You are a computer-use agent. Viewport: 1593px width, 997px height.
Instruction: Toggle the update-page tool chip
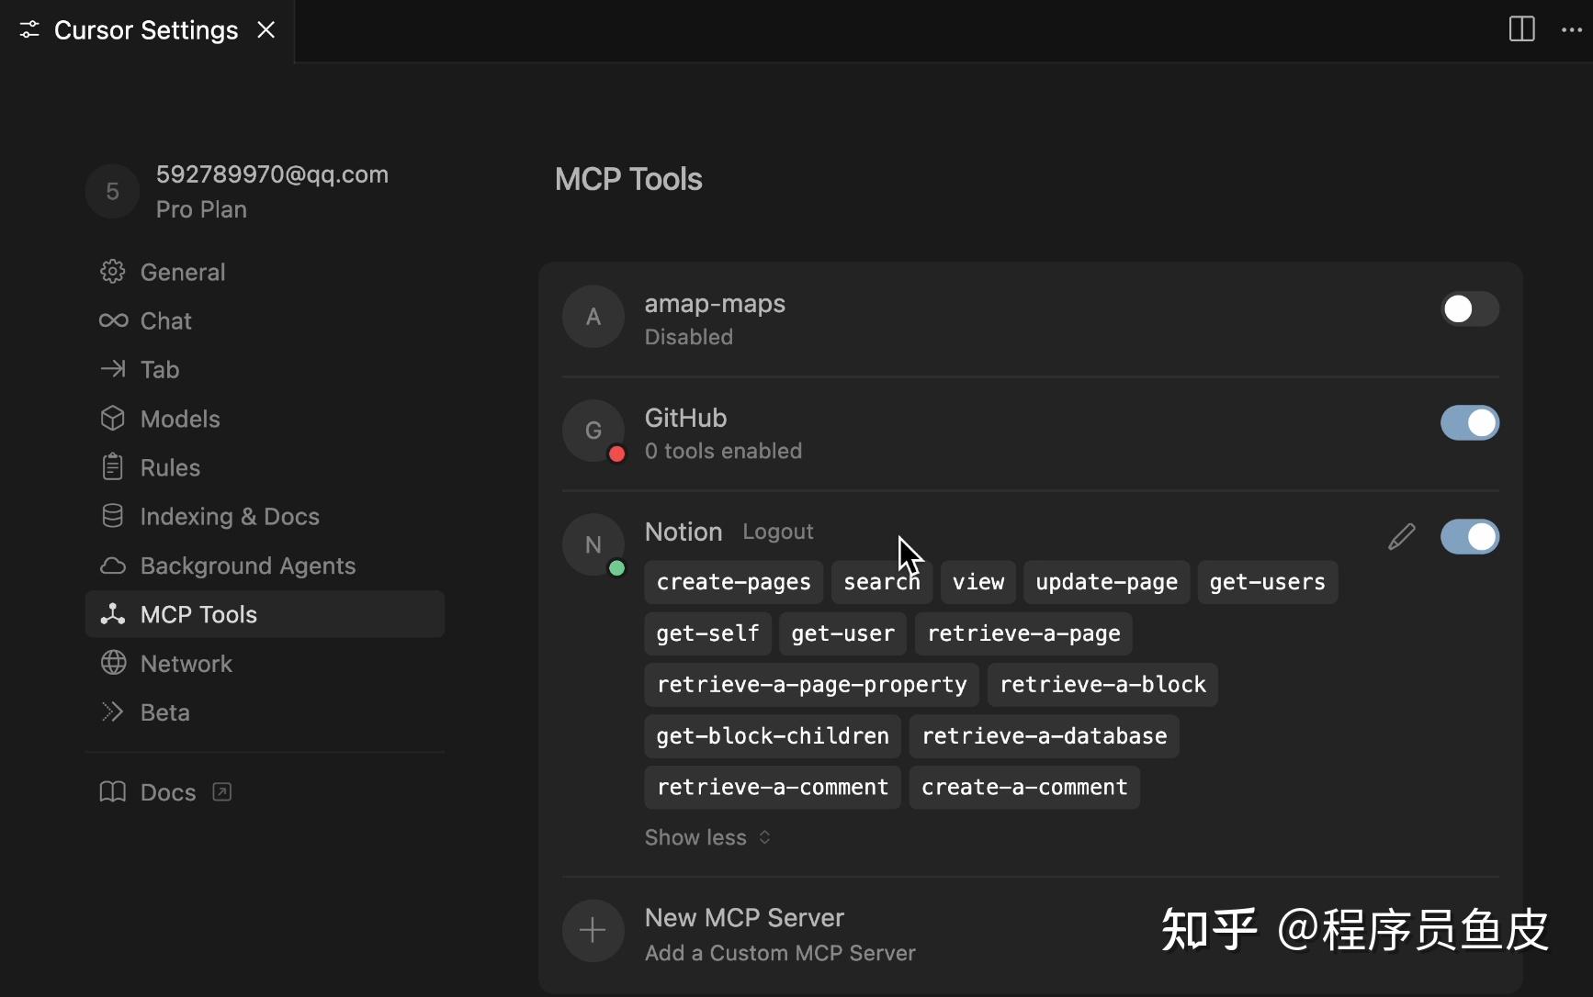pos(1107,582)
